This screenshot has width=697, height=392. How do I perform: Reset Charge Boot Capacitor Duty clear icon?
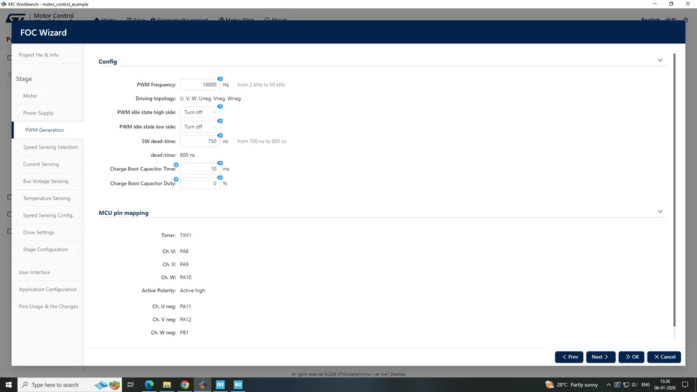coord(220,178)
